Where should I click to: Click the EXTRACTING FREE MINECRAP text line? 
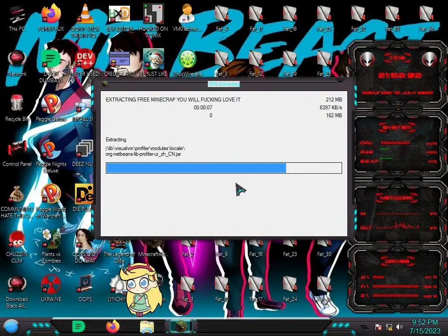tap(173, 100)
